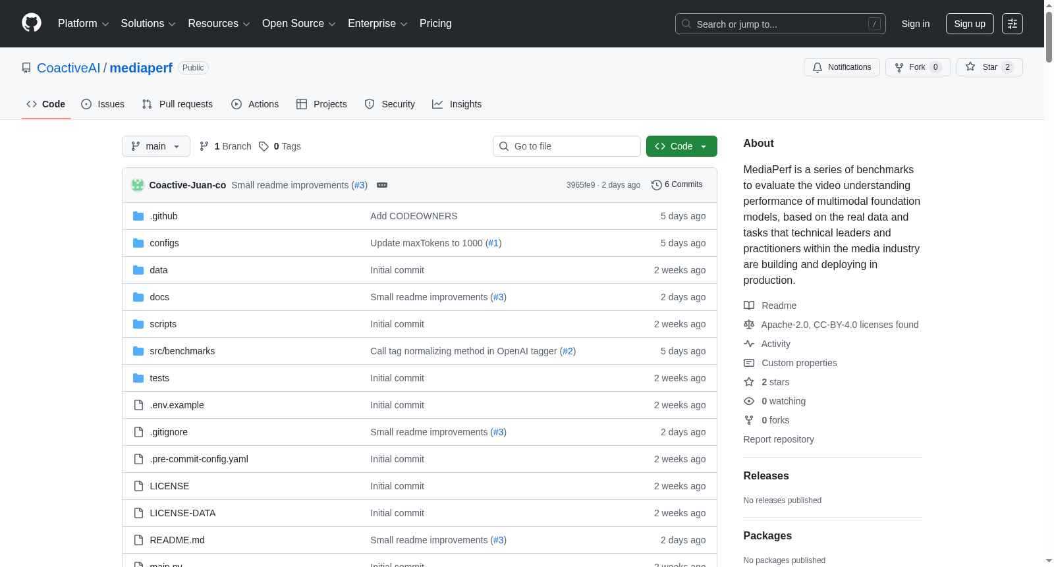Viewport: 1054px width, 567px height.
Task: Star the repository using star icon
Action: tap(970, 67)
